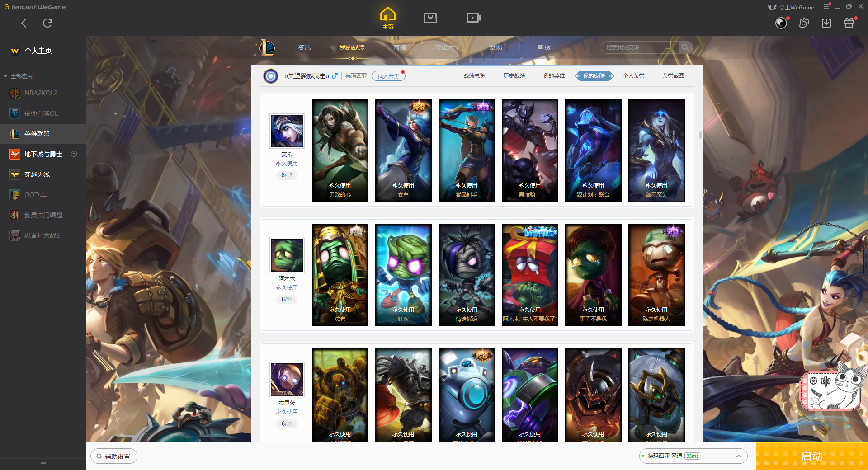
Task: Select 剑灵洪门崛起 game in sidebar
Action: (43, 215)
